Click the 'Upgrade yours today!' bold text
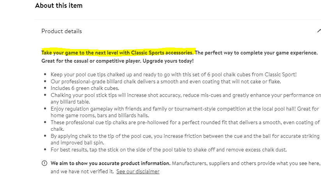Viewport: 321px width, 183px height. tap(168, 61)
